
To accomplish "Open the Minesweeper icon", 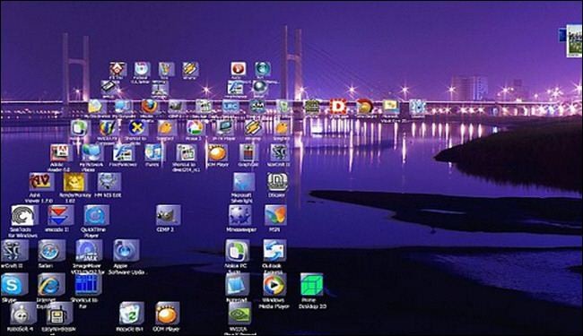I will [x=239, y=215].
